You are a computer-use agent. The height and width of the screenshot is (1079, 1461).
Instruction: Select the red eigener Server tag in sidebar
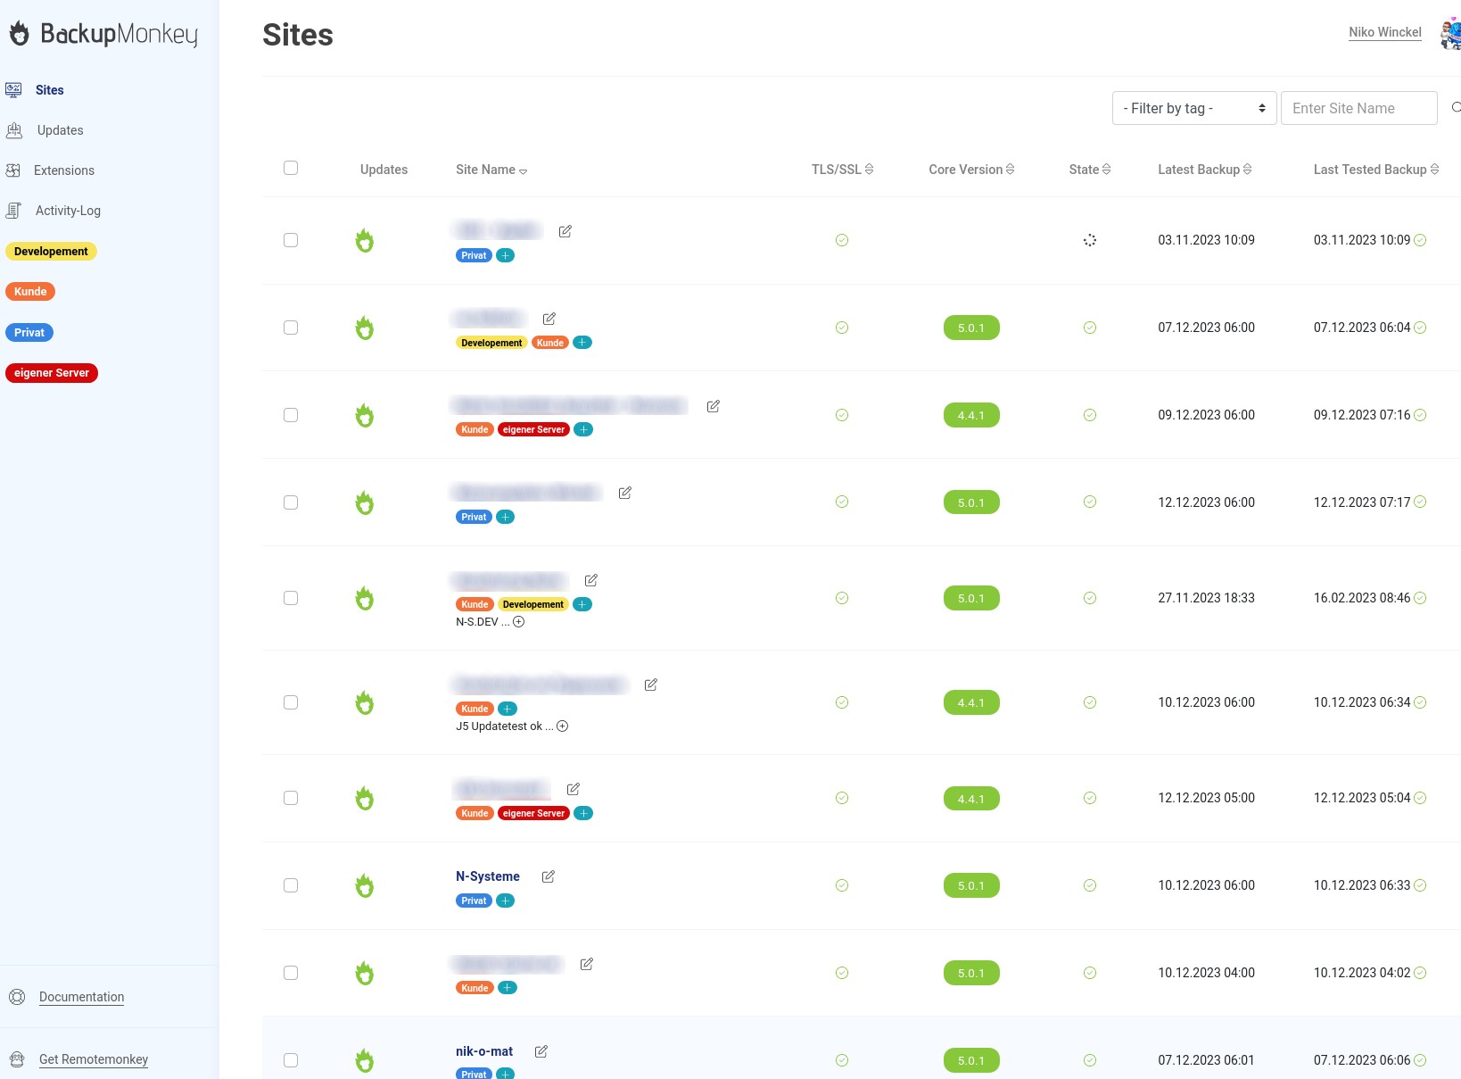click(x=52, y=373)
